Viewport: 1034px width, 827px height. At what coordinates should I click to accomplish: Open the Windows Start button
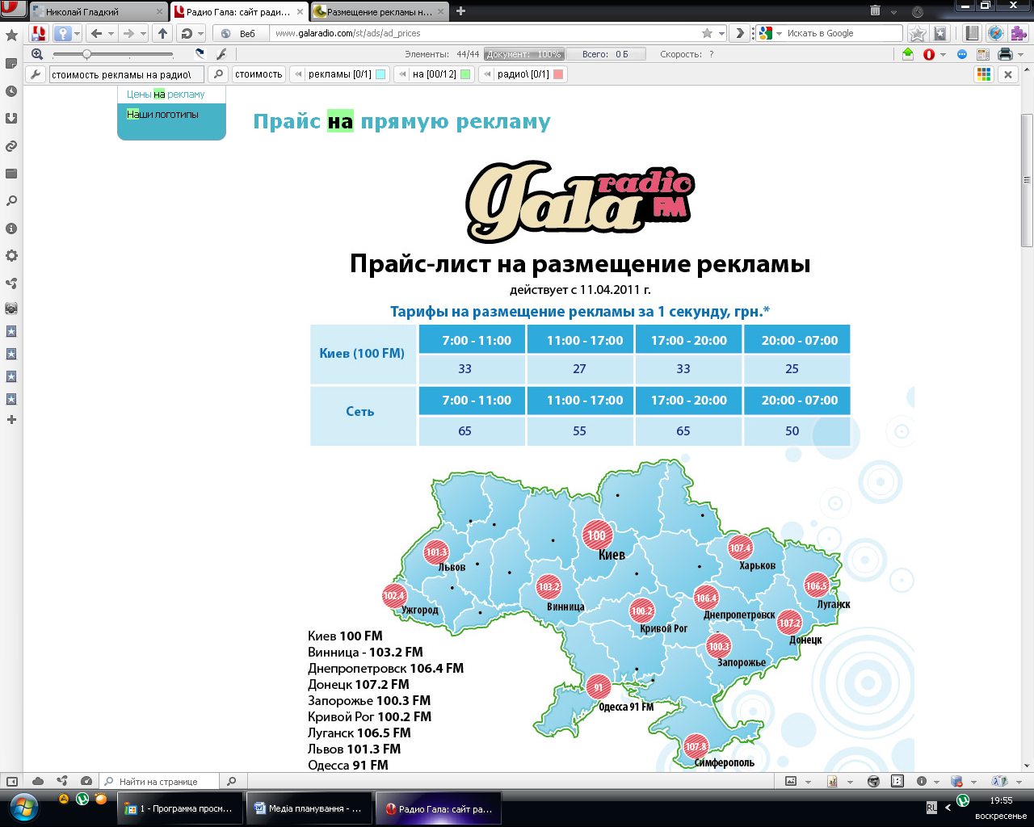(23, 808)
